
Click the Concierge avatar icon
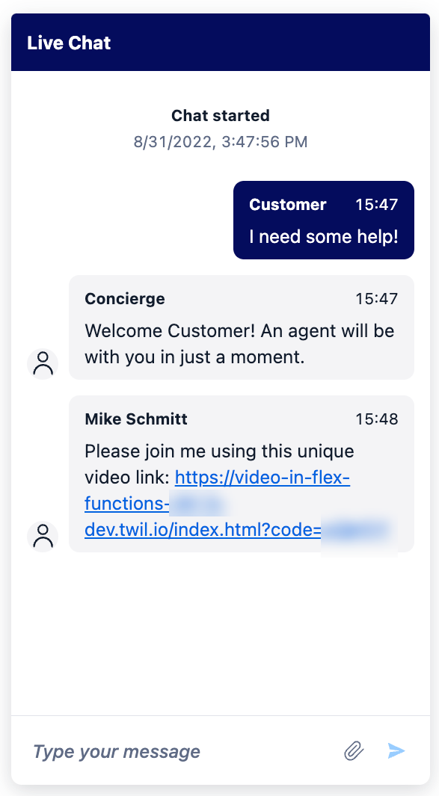(x=43, y=364)
